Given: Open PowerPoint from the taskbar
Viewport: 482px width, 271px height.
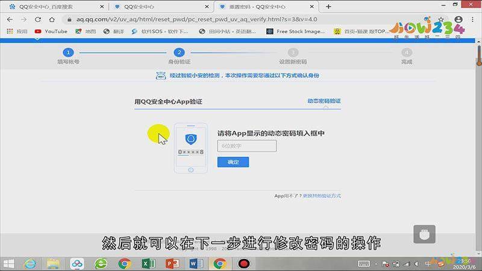Looking at the screenshot, I should pyautogui.click(x=172, y=264).
